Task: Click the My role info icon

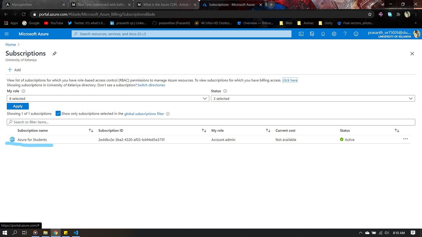Action: point(24,91)
